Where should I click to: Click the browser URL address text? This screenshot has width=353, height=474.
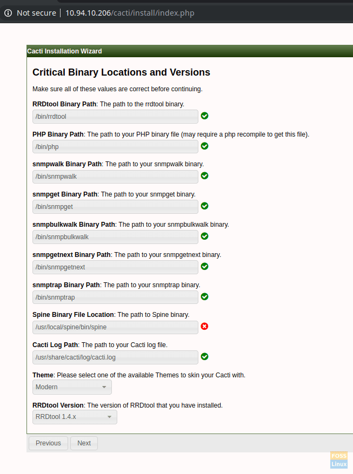(130, 13)
